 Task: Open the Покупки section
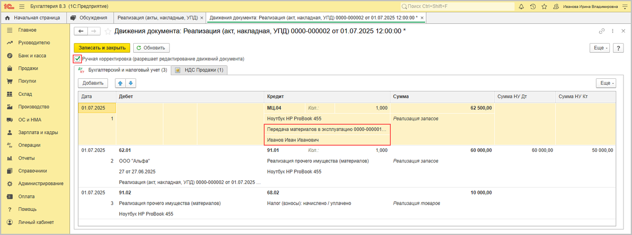(27, 81)
